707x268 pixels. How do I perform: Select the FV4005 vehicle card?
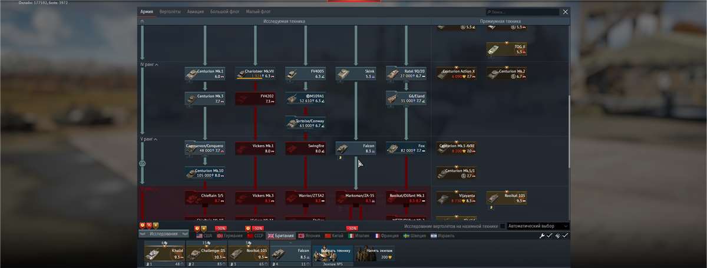tap(306, 74)
